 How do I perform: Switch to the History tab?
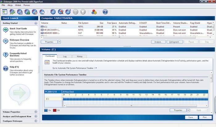(79, 56)
